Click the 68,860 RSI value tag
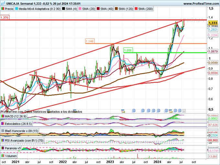This screenshot has width=220, height=165. [x=213, y=140]
